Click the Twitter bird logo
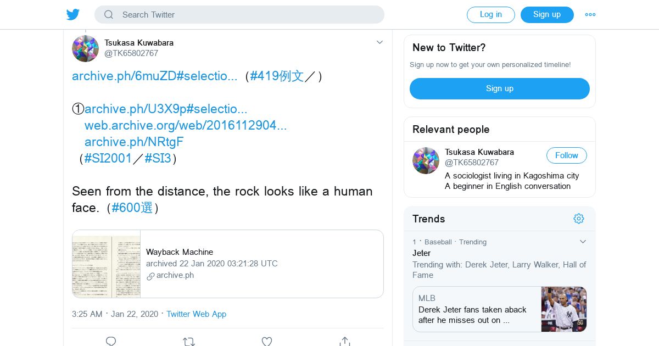The height and width of the screenshot is (346, 659). pos(73,15)
